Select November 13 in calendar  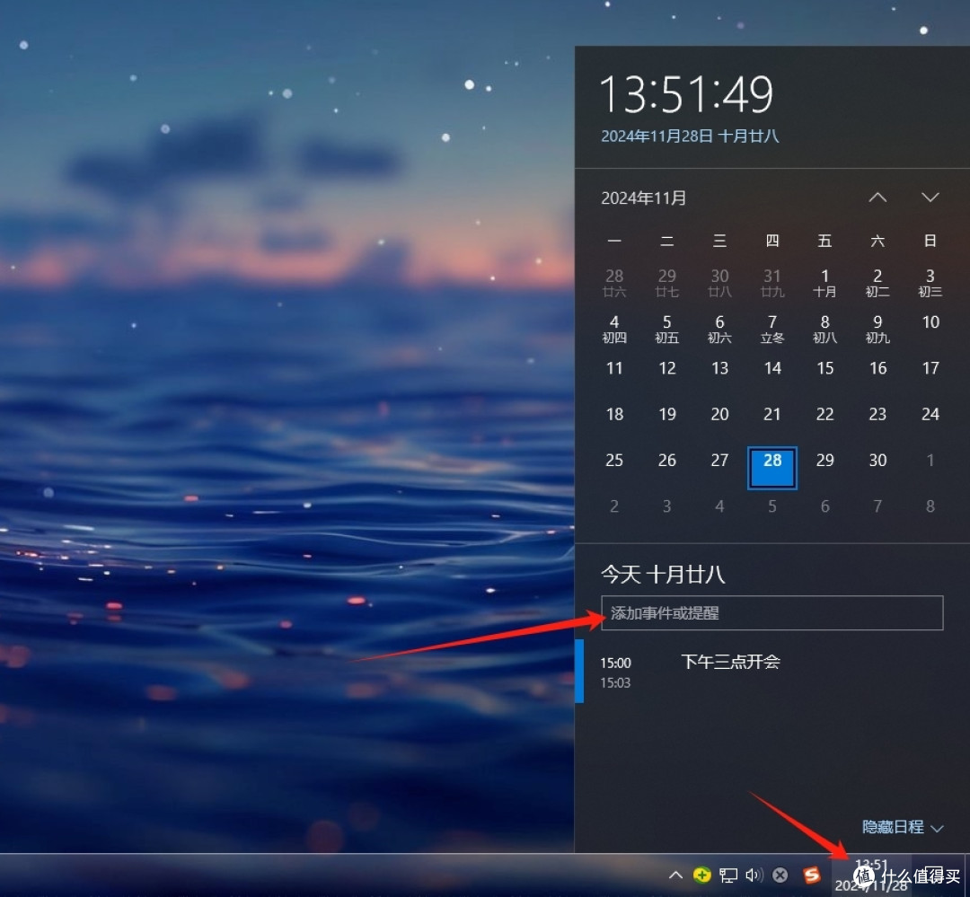click(719, 369)
